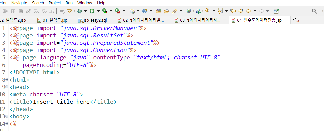Click the Launch Web Services Explorer icon

pos(198,11)
